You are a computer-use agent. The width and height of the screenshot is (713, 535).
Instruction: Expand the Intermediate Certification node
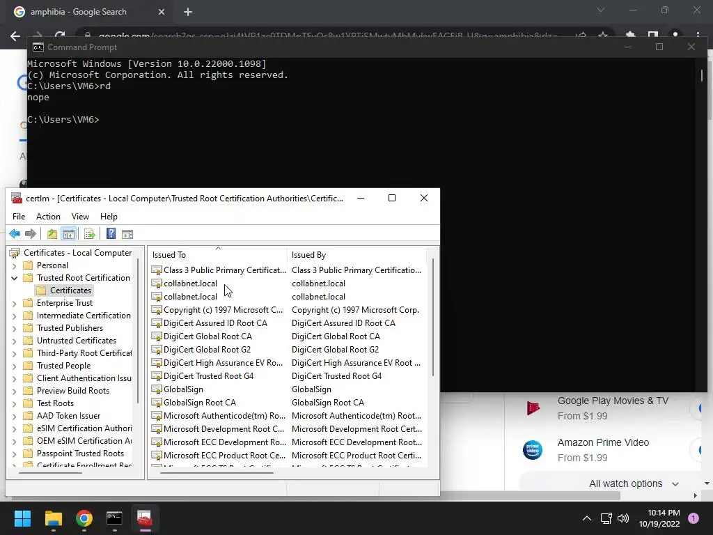(14, 316)
